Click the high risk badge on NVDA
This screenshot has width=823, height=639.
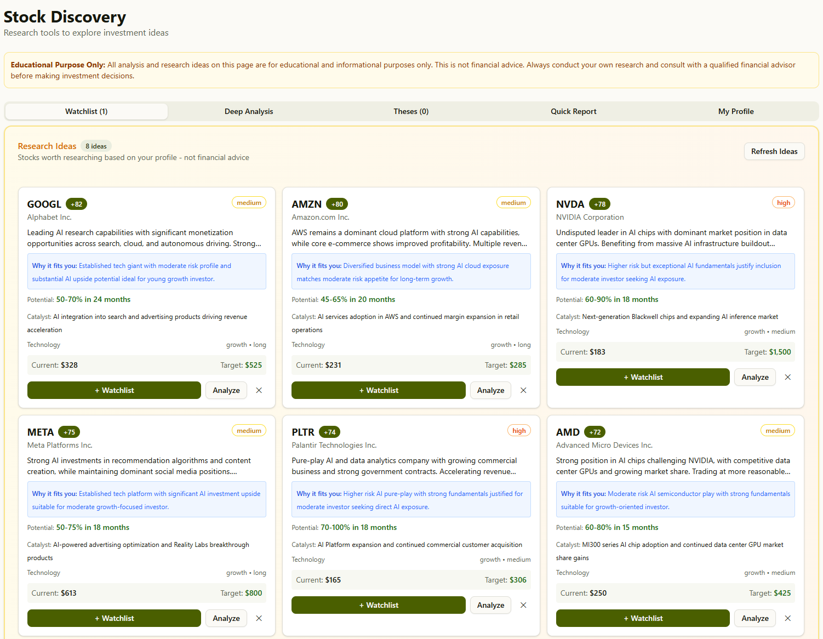(784, 202)
